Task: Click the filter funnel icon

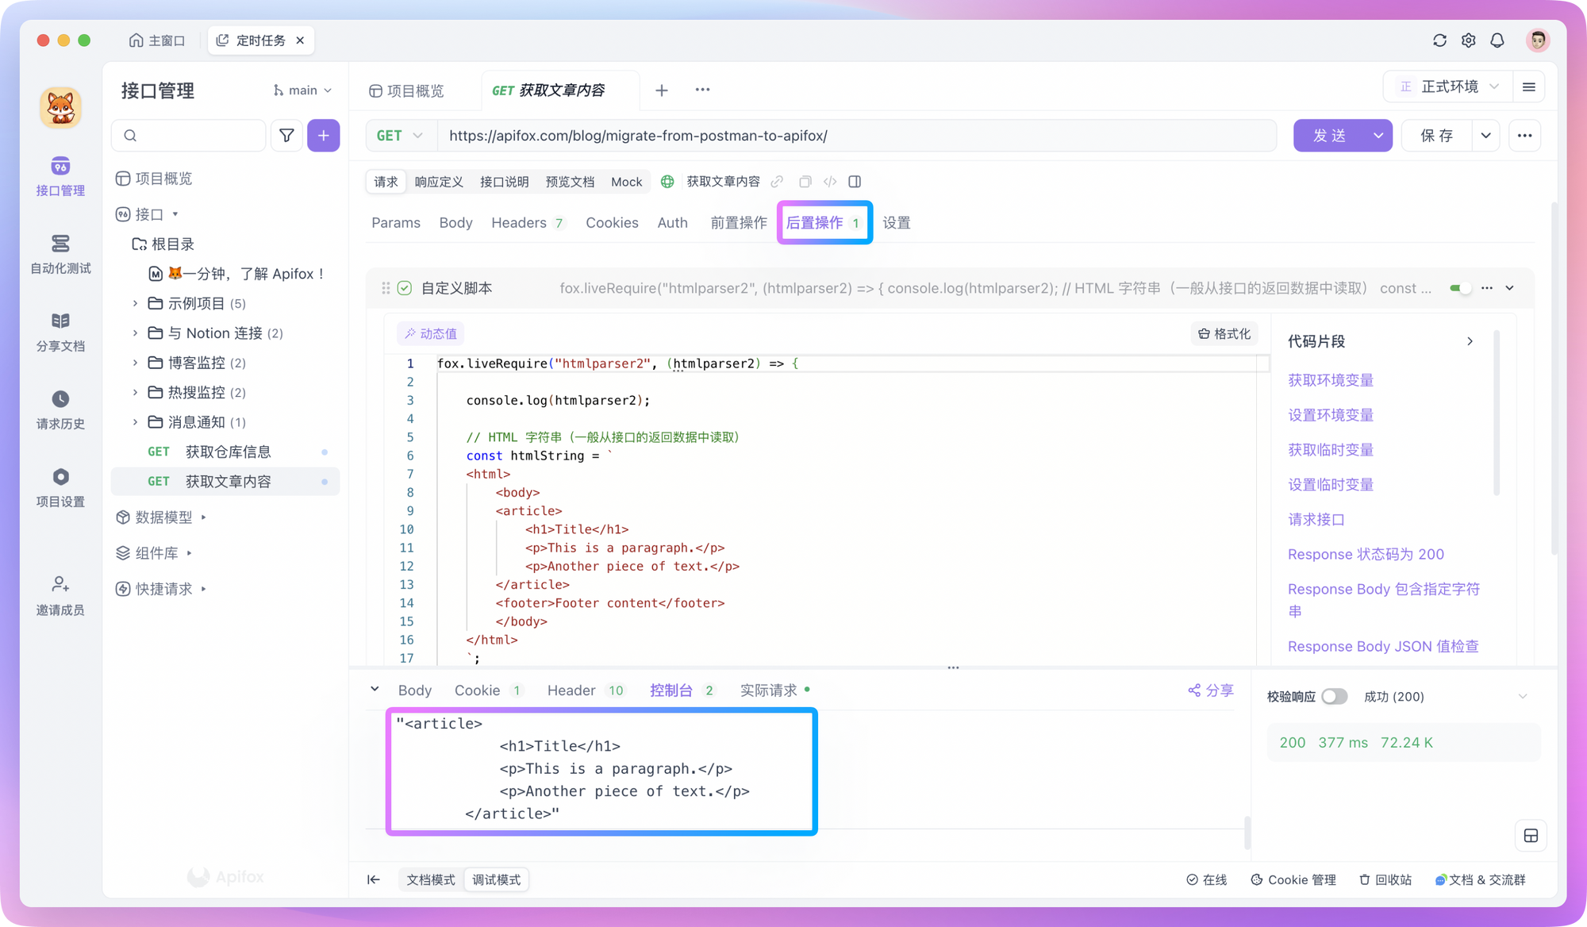Action: 286,136
